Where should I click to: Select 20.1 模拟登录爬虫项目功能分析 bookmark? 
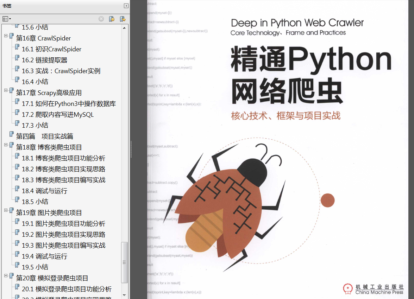point(67,289)
